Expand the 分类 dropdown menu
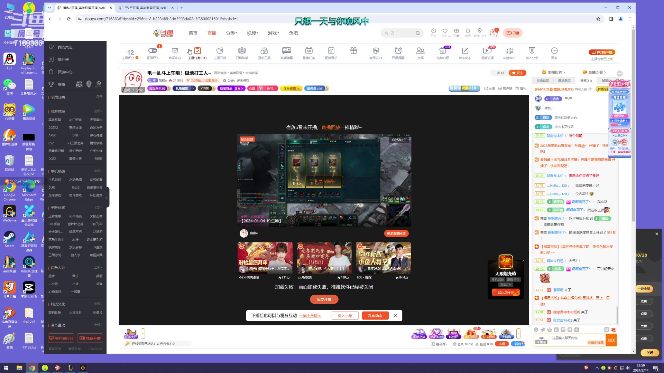 [x=232, y=33]
